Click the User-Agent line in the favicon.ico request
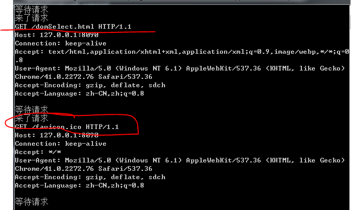 click(180, 160)
